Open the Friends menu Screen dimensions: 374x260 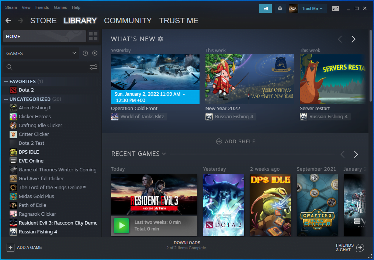coord(42,7)
